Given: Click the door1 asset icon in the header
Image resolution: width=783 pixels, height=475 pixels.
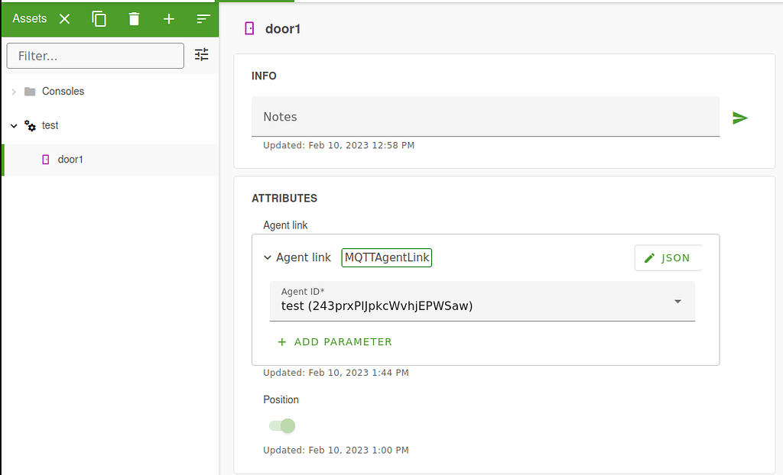Looking at the screenshot, I should coord(249,28).
